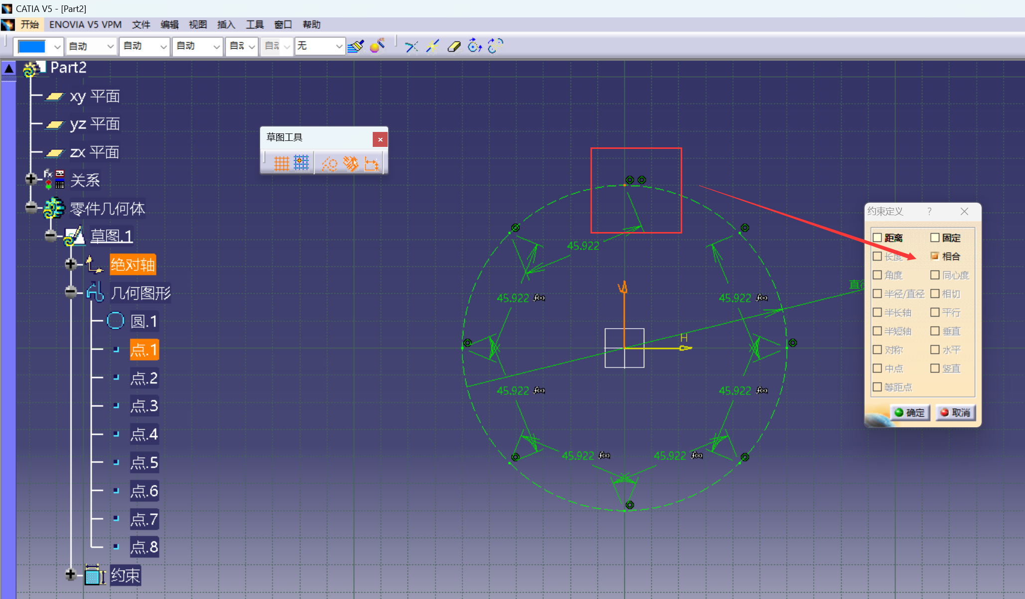Image resolution: width=1025 pixels, height=599 pixels.
Task: Toggle Construction/Standard Element icon
Action: point(329,163)
